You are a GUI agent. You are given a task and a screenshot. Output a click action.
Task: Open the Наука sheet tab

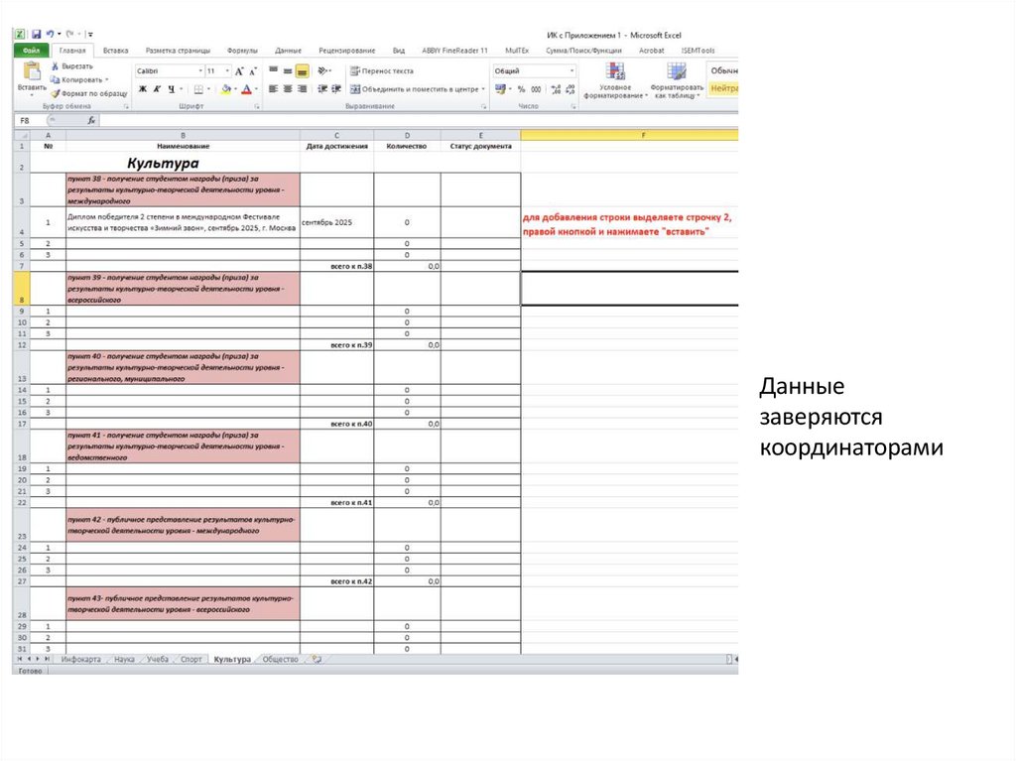pos(124,659)
